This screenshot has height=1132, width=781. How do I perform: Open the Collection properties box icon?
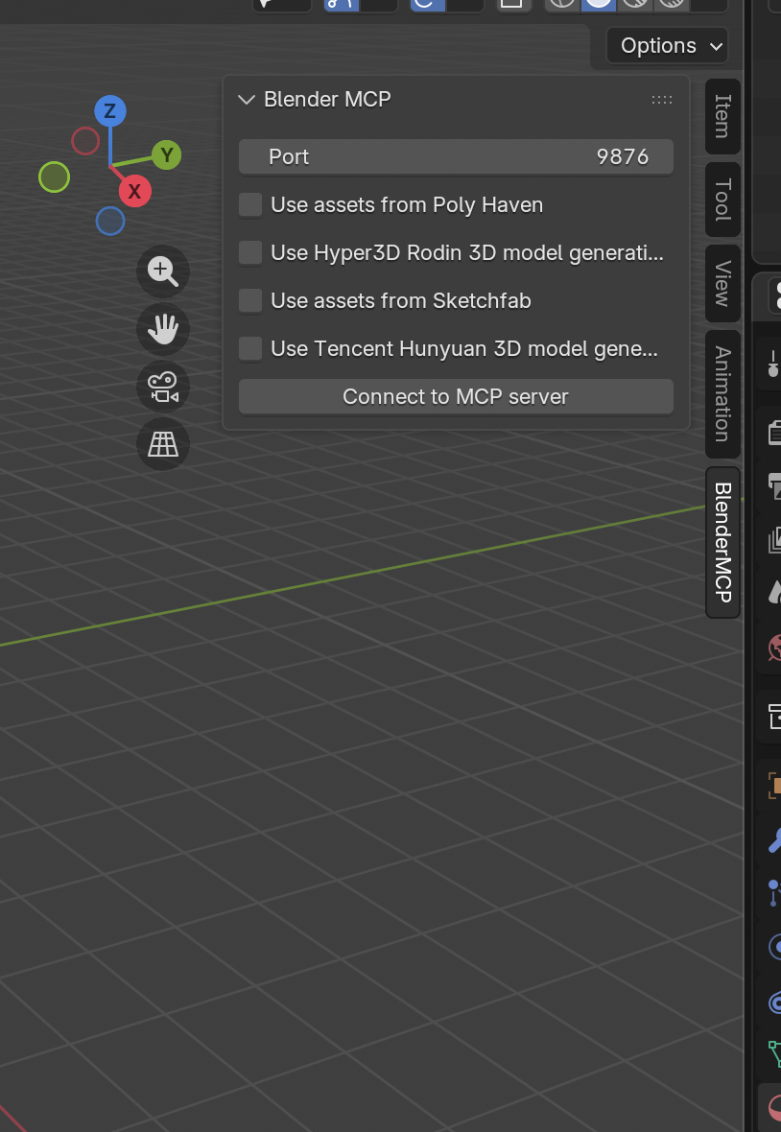pos(774,717)
